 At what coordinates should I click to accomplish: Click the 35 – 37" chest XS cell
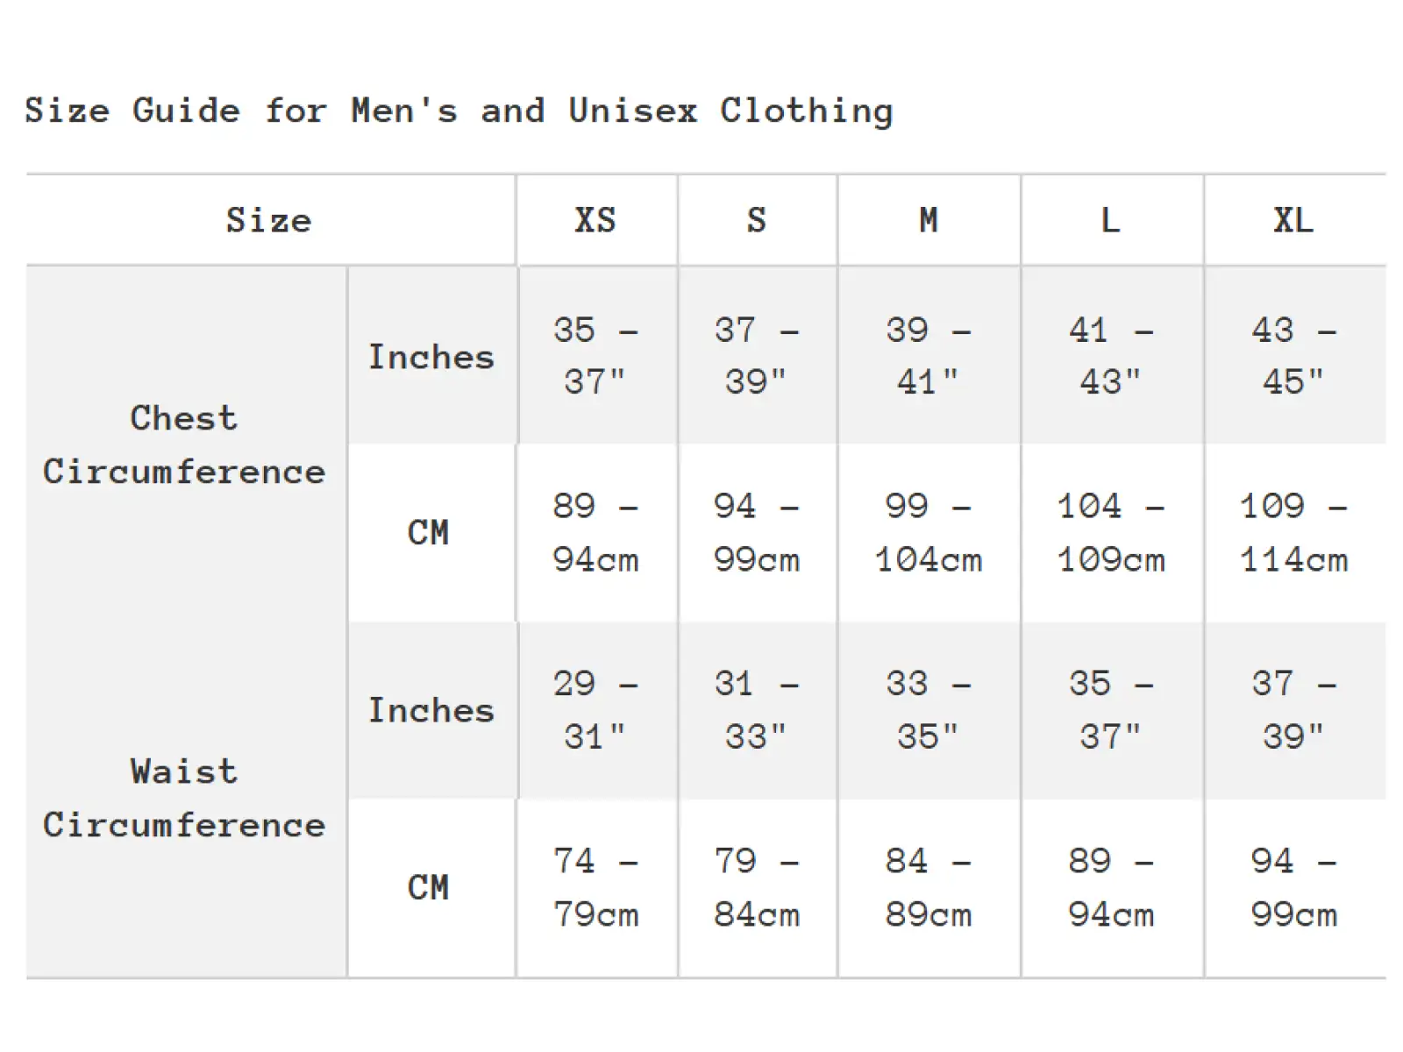click(596, 356)
